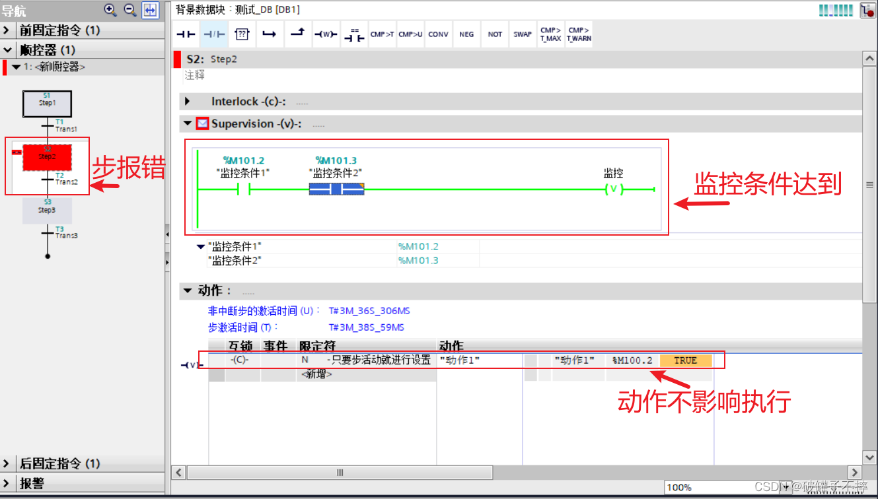Image resolution: width=878 pixels, height=499 pixels.
Task: Collapse the <新顺控器> tree node
Action: 16,67
